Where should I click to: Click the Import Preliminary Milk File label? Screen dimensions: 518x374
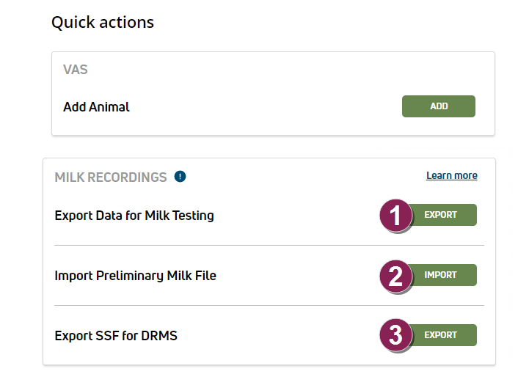point(135,276)
